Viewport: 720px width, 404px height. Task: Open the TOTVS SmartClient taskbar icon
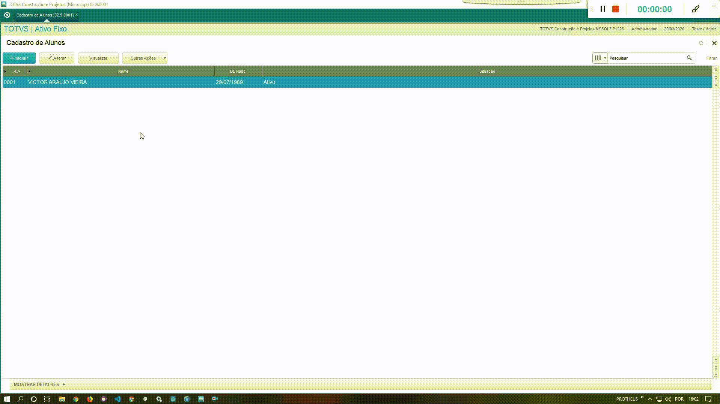[x=201, y=399]
